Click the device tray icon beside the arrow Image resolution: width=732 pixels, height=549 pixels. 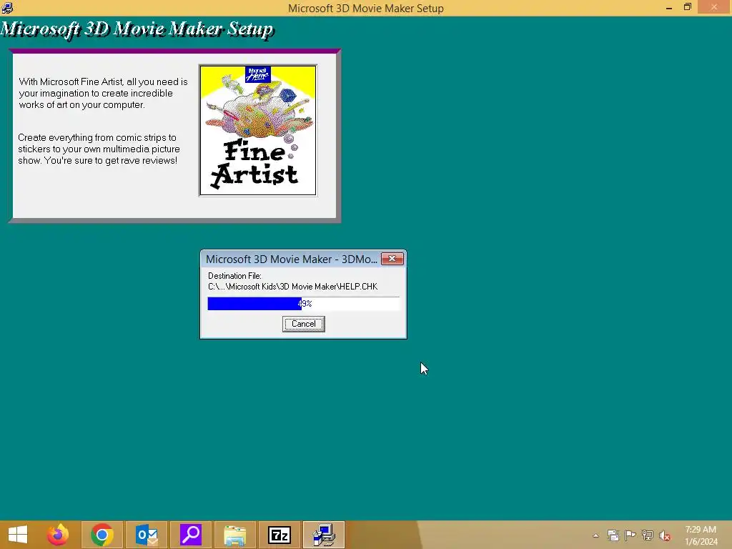click(x=613, y=535)
